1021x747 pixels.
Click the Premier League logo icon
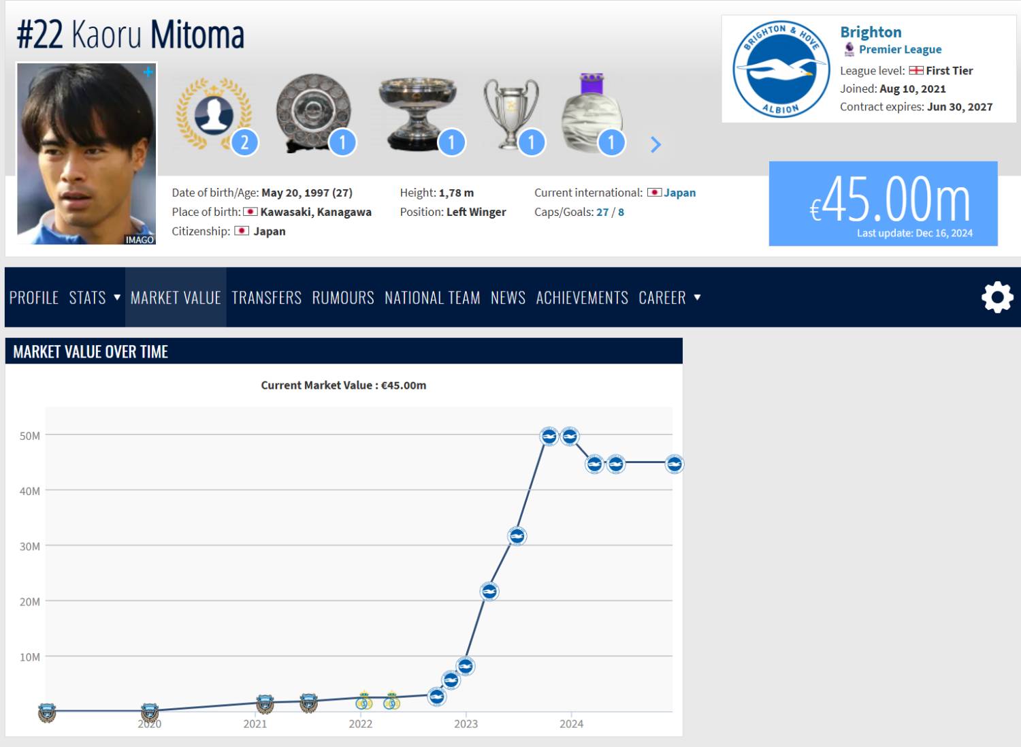(x=849, y=49)
